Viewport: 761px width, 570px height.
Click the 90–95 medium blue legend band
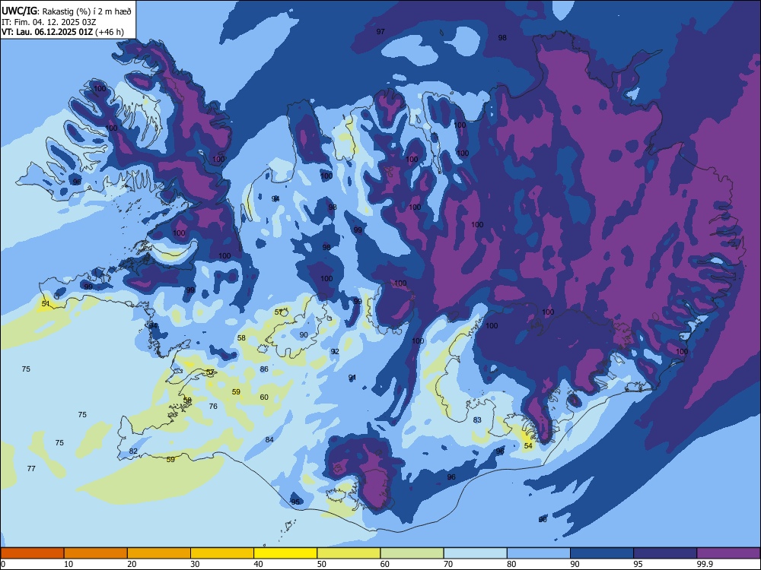tap(602, 553)
